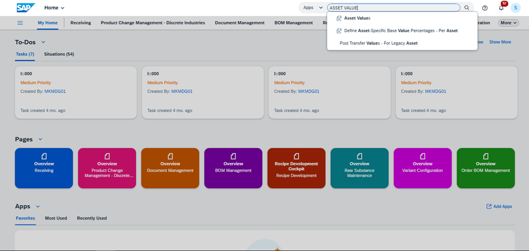This screenshot has width=529, height=251.
Task: Open the Variant Configuration Overview tile
Action: click(x=423, y=168)
